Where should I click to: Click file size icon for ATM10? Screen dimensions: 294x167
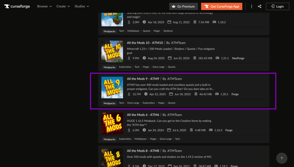195,58
